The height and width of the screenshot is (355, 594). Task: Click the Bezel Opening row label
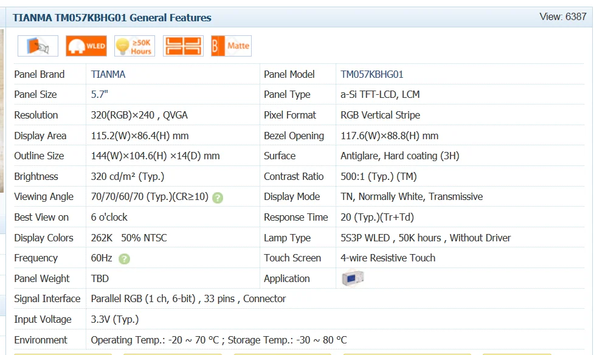(x=294, y=136)
